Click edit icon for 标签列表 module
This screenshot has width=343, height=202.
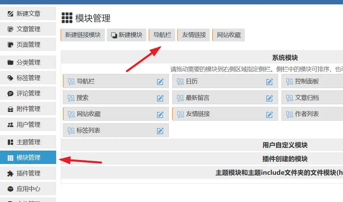pos(160,131)
